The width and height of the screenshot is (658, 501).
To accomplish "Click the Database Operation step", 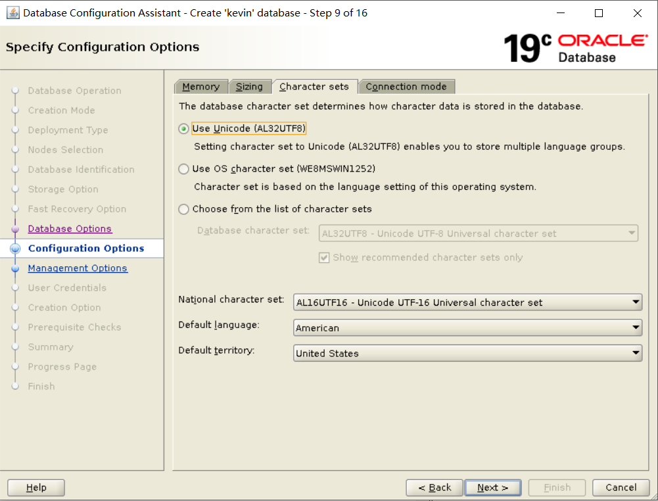I will point(75,91).
